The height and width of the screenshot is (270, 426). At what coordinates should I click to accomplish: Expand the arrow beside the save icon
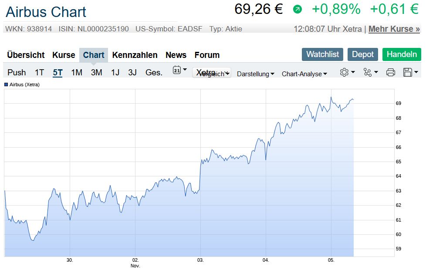point(416,72)
